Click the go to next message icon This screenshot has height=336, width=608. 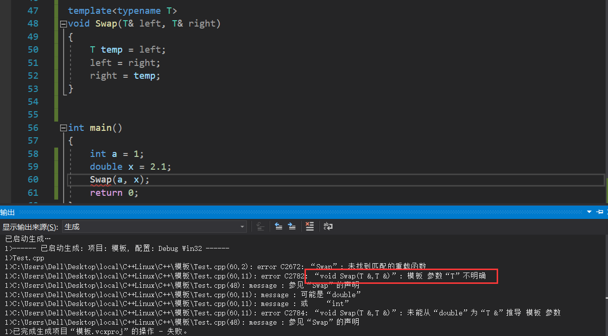pos(292,226)
